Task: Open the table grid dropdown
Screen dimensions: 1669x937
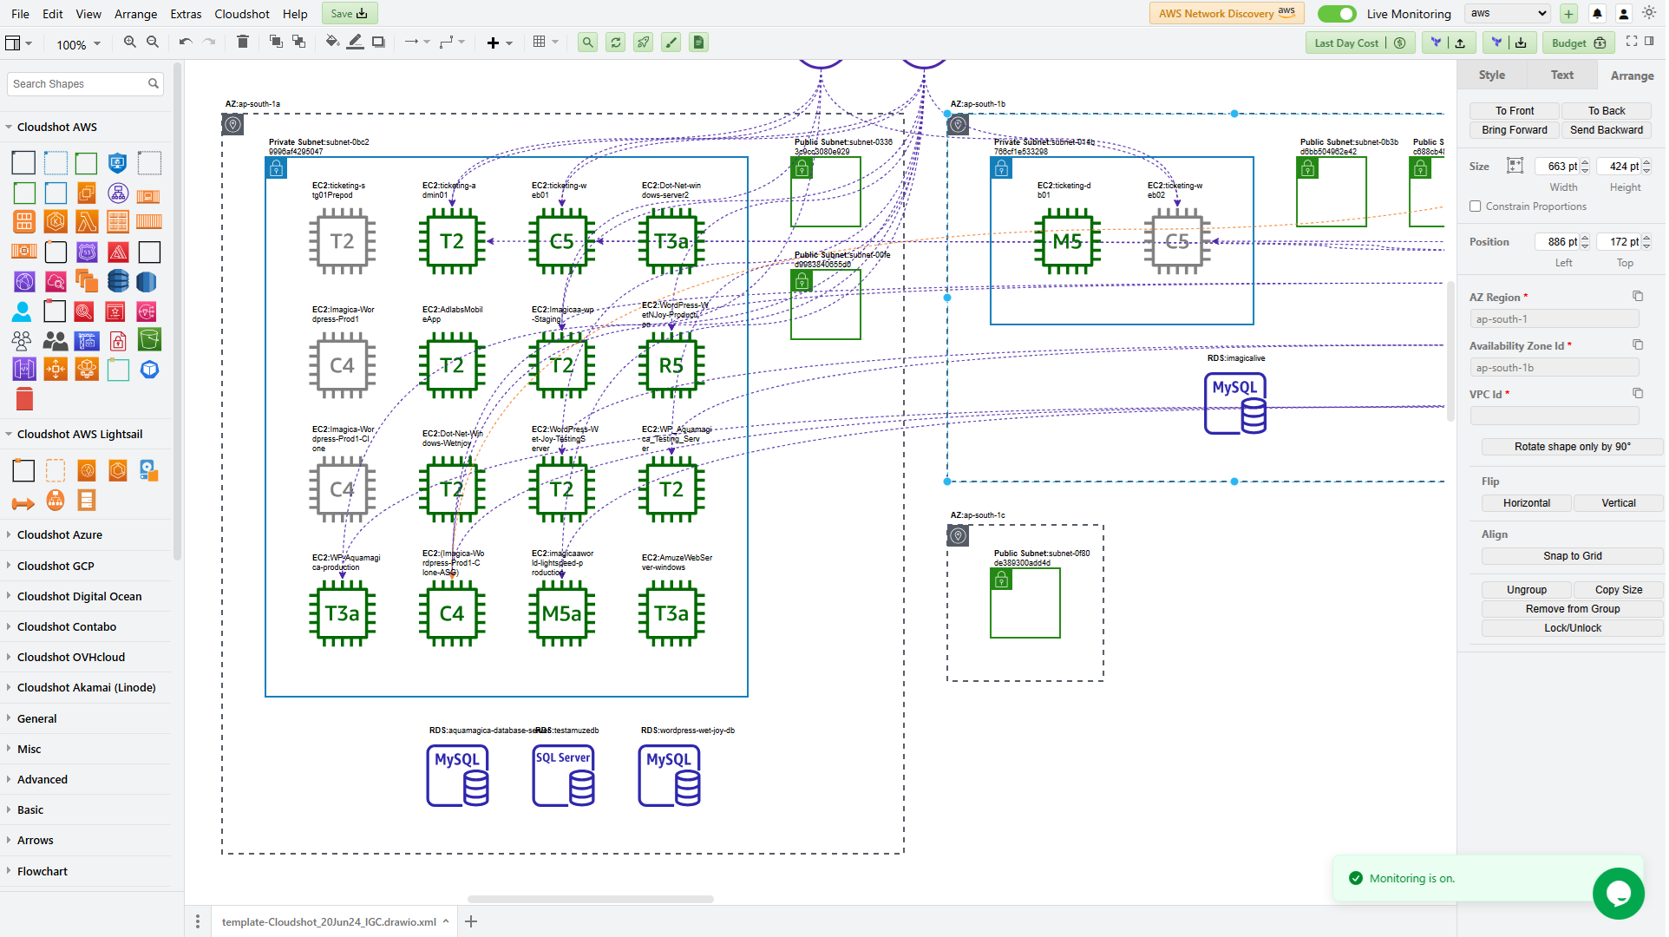Action: point(547,43)
